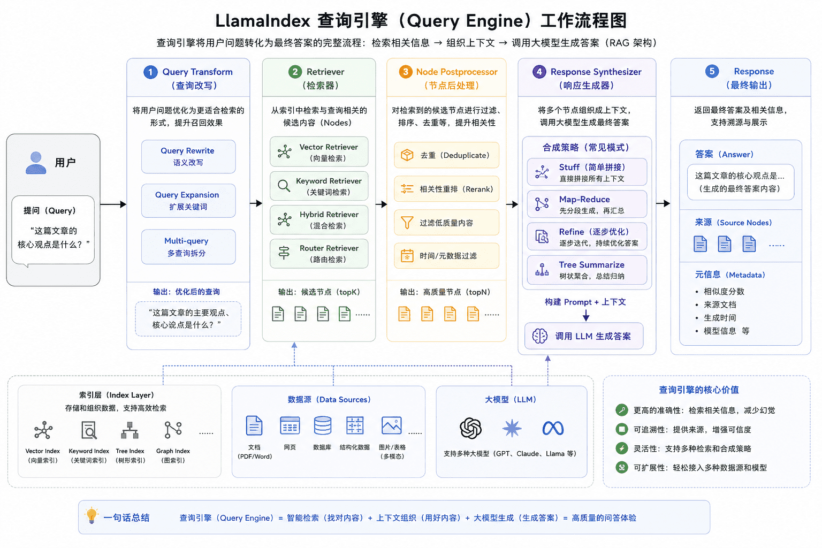
Task: Click the Graph Index icon
Action: [x=173, y=430]
